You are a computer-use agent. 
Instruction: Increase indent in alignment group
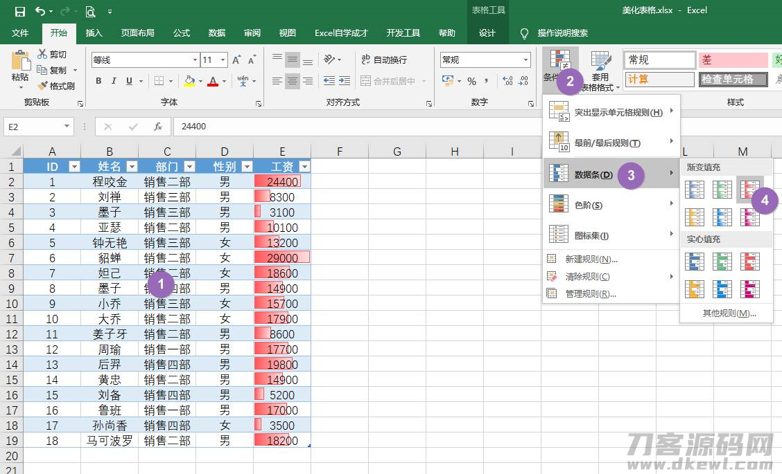pyautogui.click(x=345, y=81)
